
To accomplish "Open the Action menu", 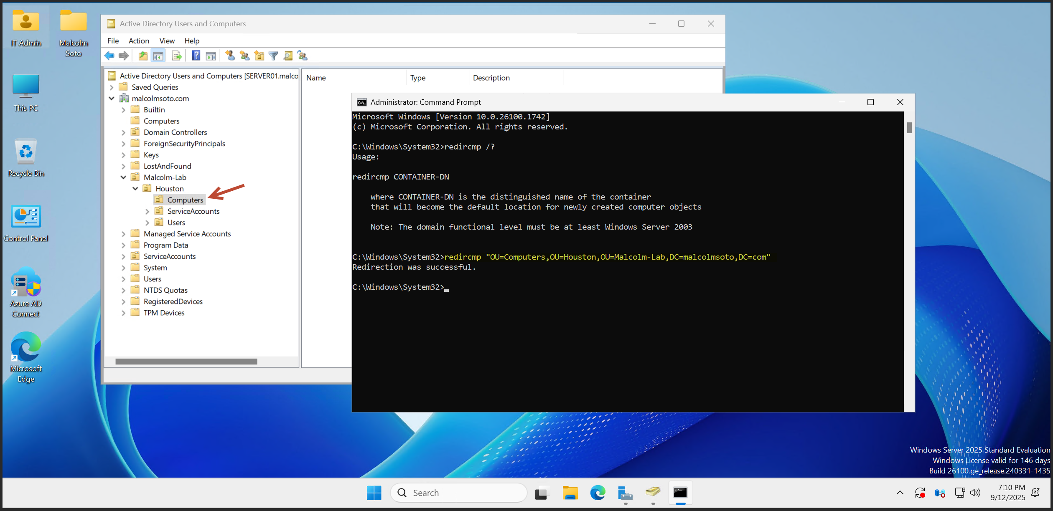I will tap(139, 41).
